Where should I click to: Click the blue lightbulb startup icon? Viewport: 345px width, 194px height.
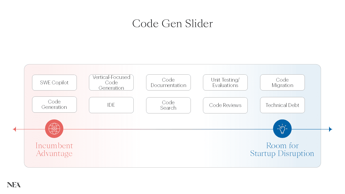282,129
